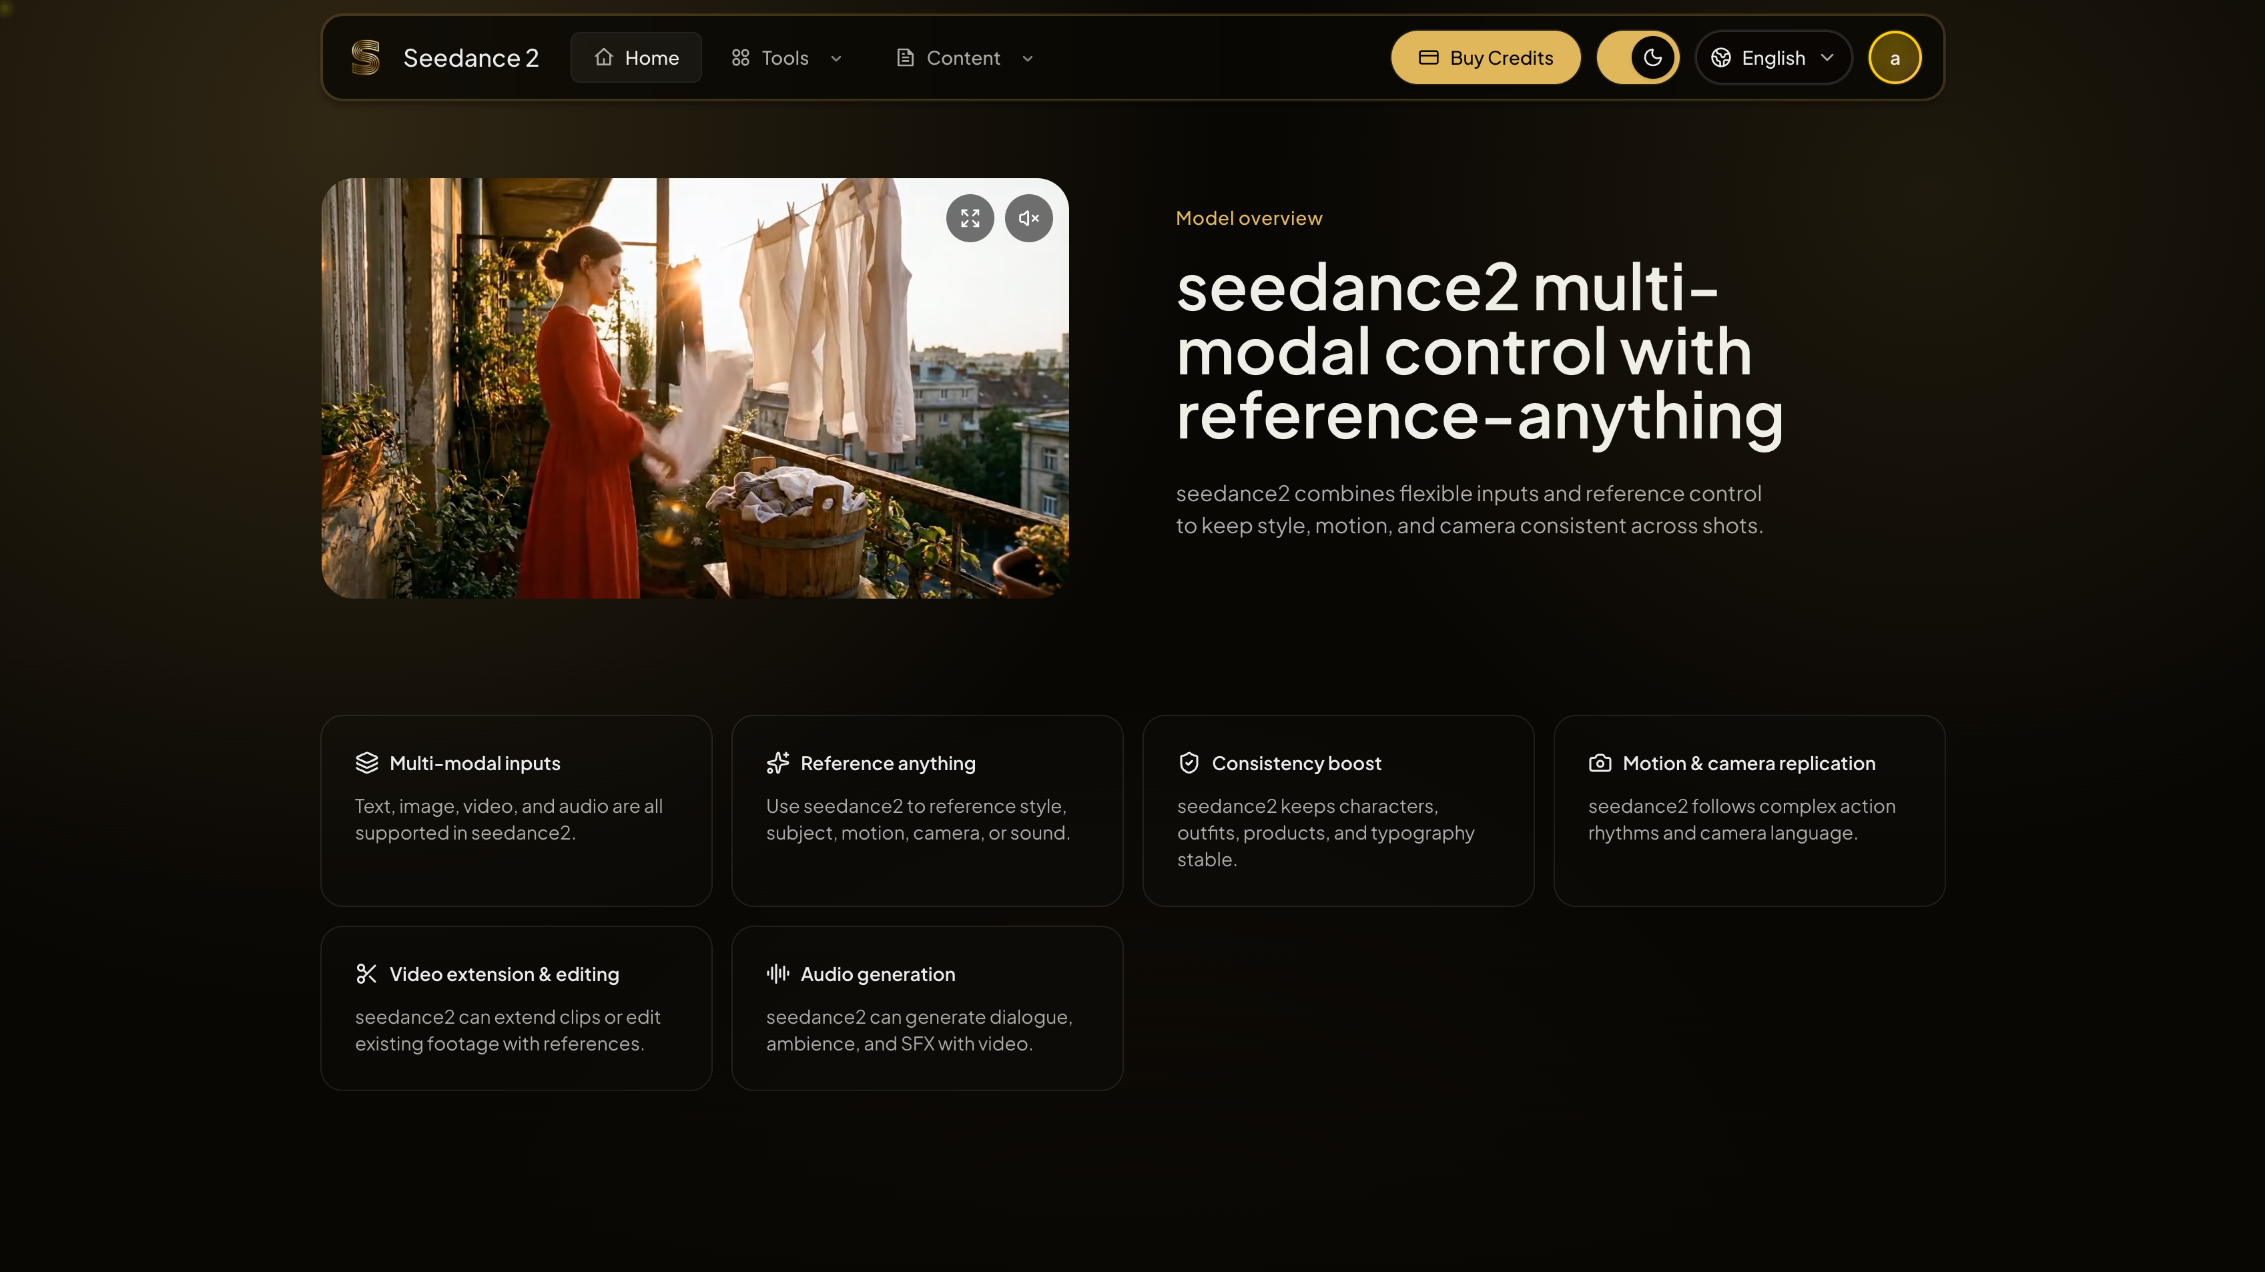Open the English language selector
This screenshot has height=1272, width=2265.
1772,57
